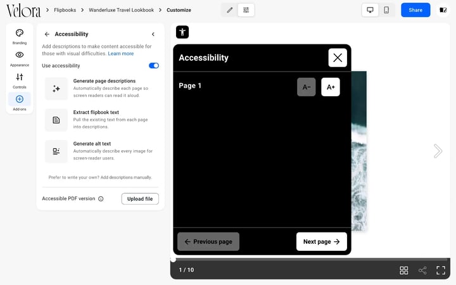Select Generate alt text option title

click(x=92, y=144)
